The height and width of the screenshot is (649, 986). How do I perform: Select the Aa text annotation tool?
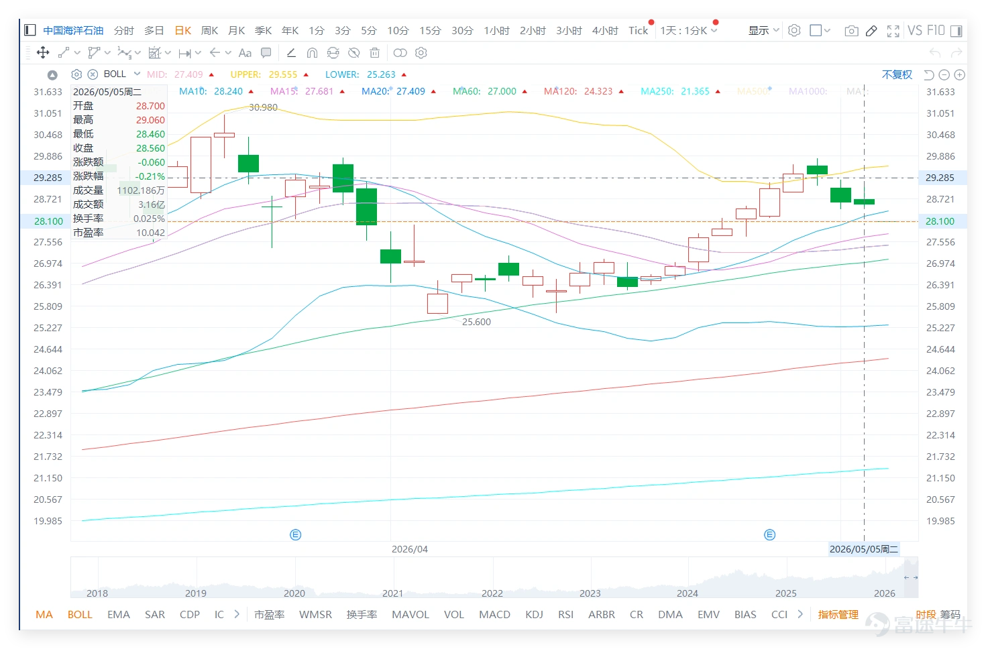pyautogui.click(x=245, y=53)
